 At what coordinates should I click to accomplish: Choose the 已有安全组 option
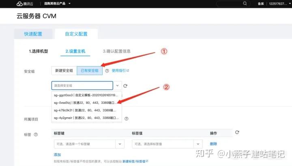(x=90, y=71)
